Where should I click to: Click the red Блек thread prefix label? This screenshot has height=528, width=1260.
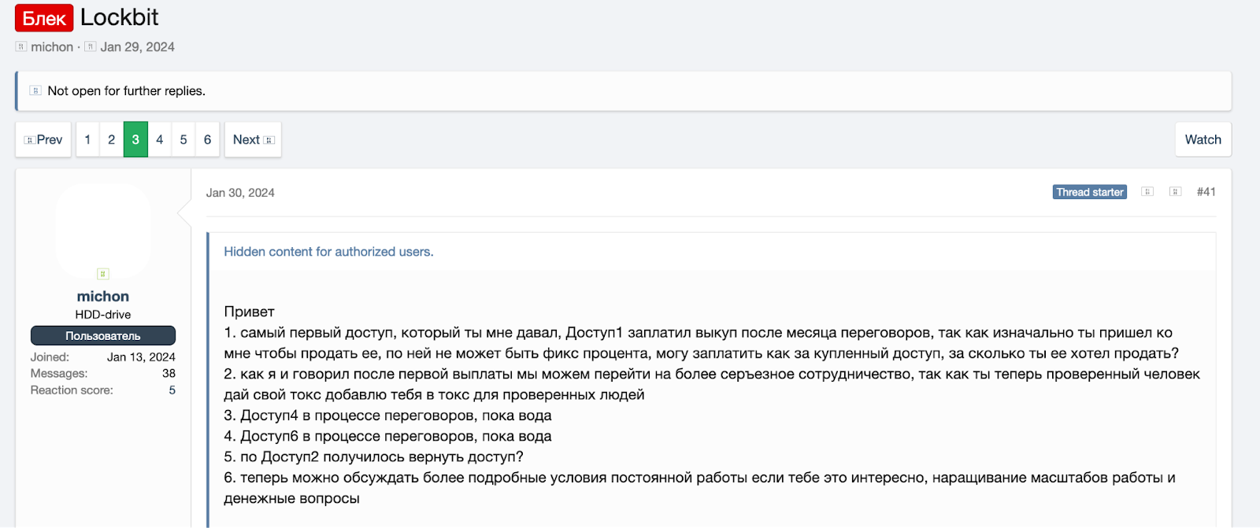click(44, 17)
